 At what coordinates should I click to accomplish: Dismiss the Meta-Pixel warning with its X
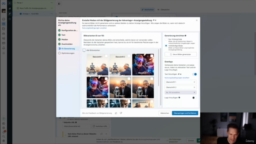[x=106, y=134]
